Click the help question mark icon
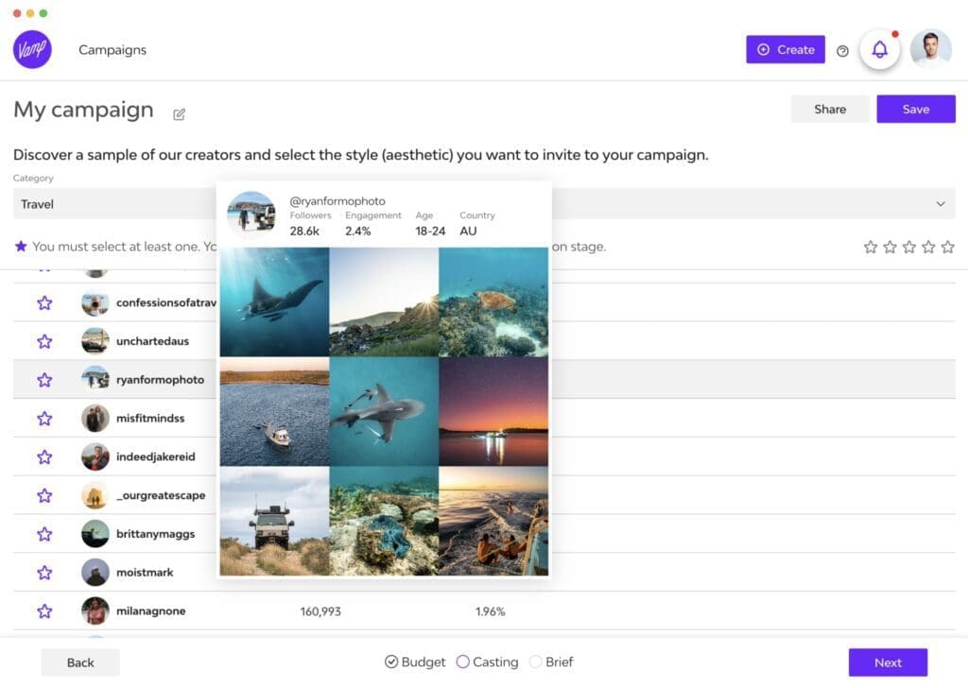Image resolution: width=968 pixels, height=688 pixels. 842,51
